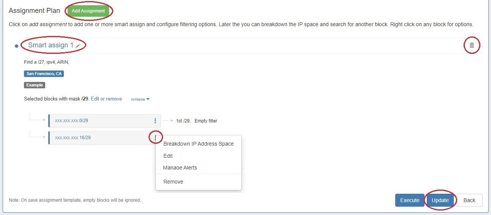Choose Edit from the context menu
Viewport: 491px width, 215px height.
pos(168,156)
